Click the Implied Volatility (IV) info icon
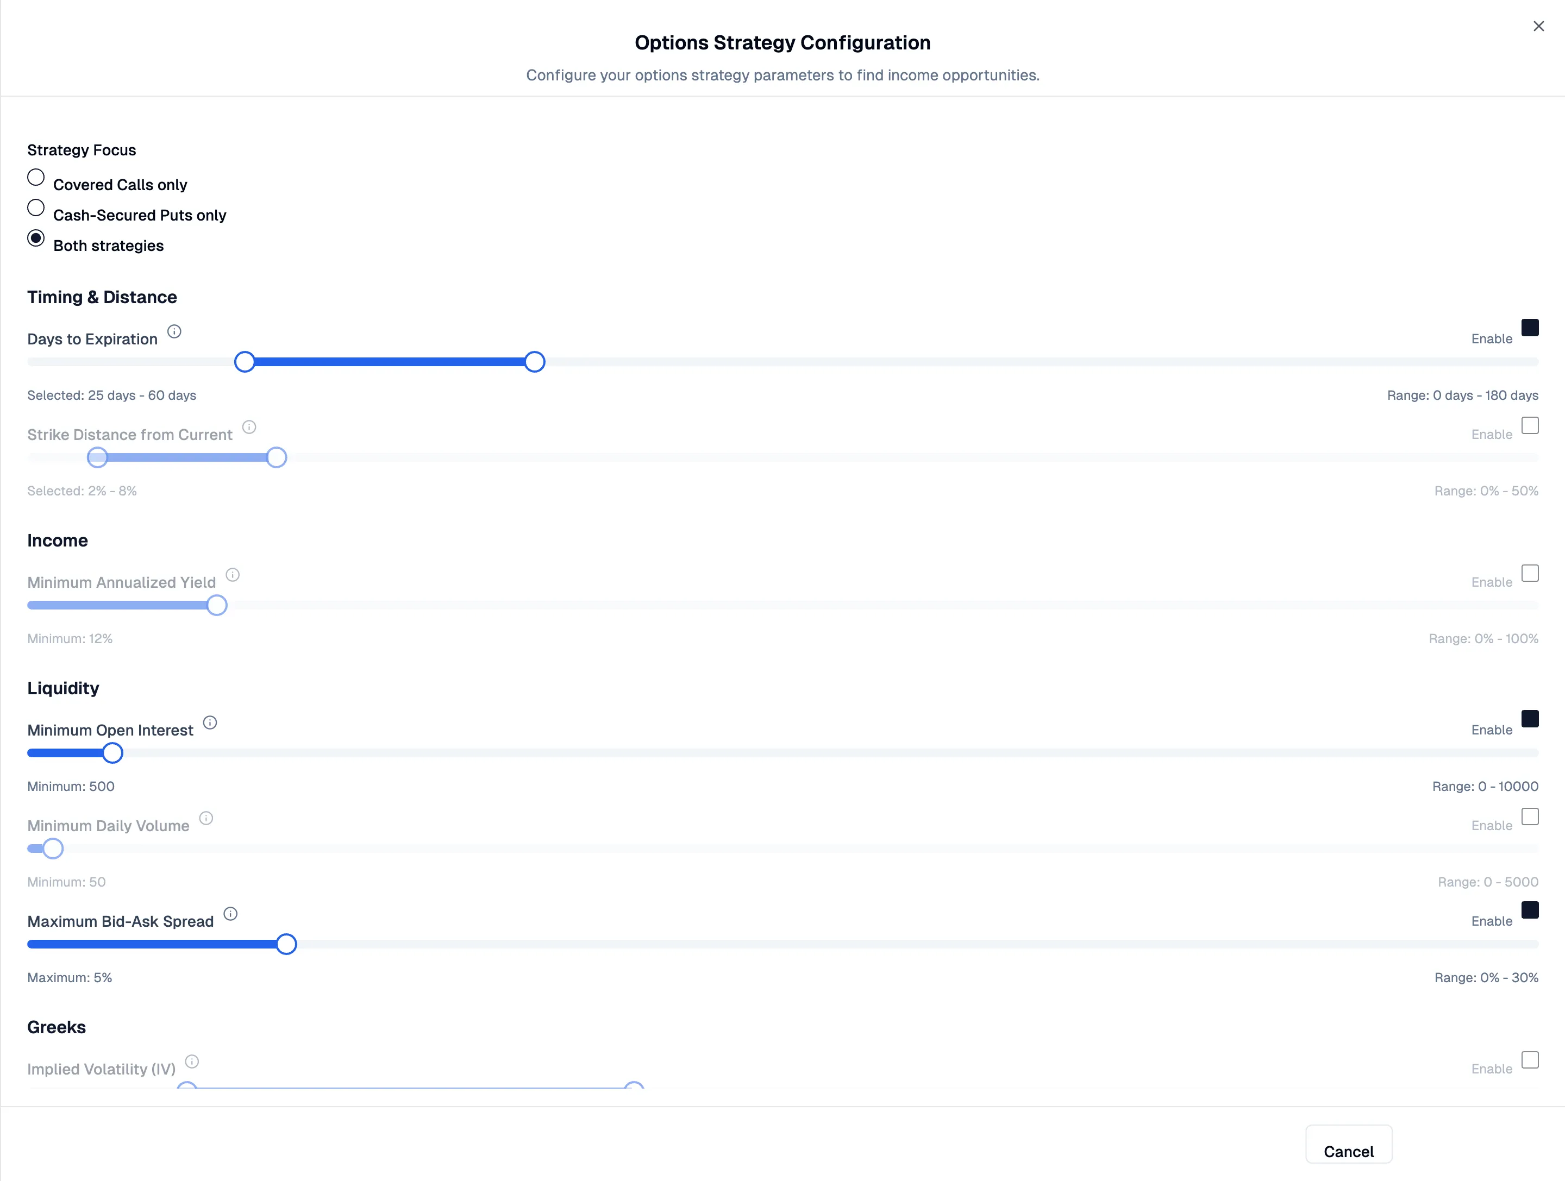Image resolution: width=1565 pixels, height=1181 pixels. pos(192,1061)
